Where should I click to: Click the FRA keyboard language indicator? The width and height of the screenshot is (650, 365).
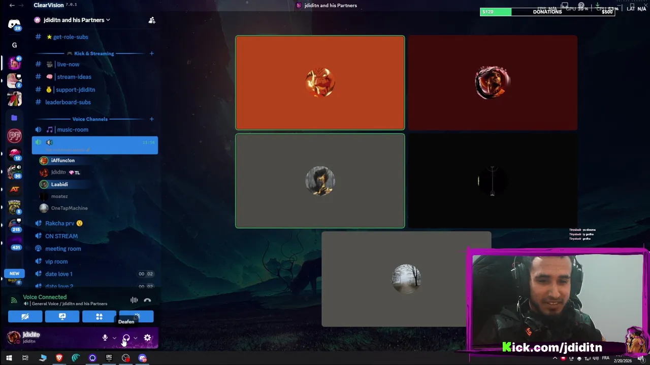coord(605,358)
